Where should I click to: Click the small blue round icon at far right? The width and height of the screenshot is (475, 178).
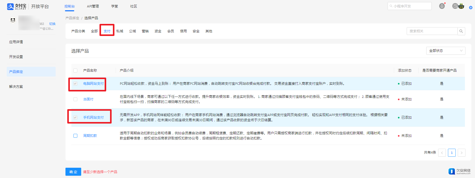(471, 8)
